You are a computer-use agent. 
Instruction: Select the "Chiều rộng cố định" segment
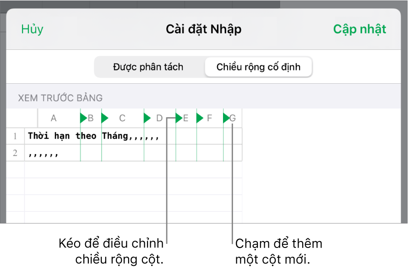click(x=258, y=67)
